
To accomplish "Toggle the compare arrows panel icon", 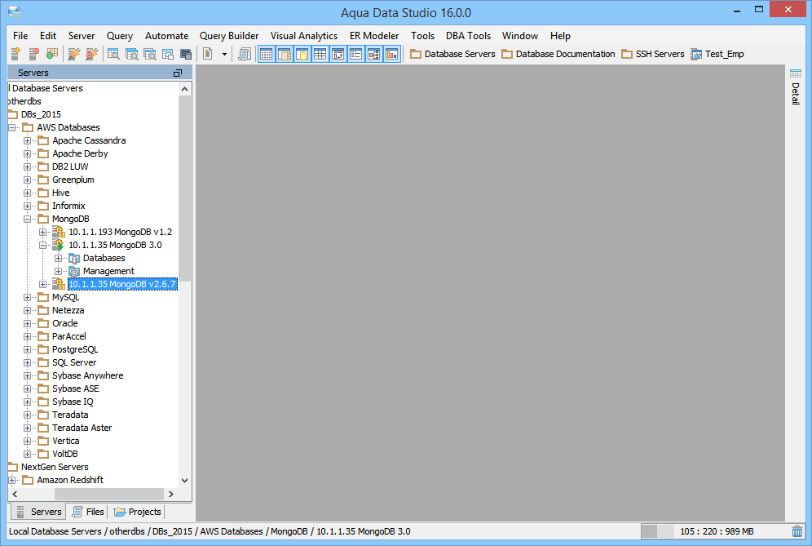I will click(338, 53).
